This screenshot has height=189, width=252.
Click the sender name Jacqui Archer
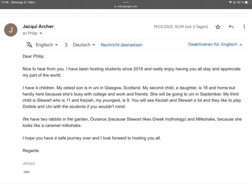pos(38,26)
